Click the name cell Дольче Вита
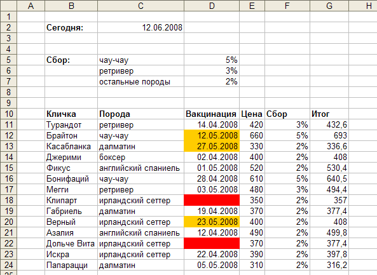 [71, 244]
